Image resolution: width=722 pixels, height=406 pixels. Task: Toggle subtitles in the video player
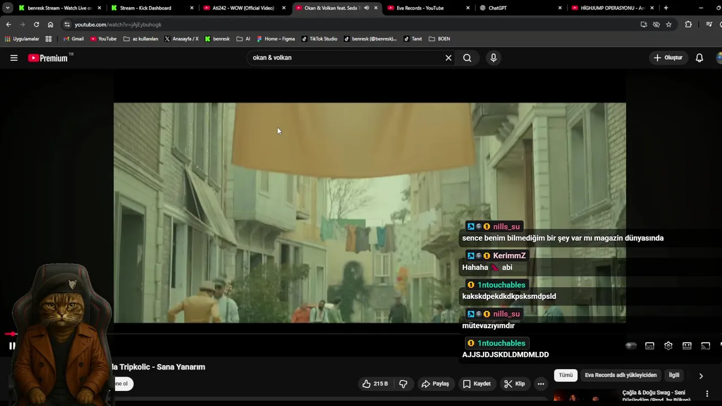point(650,346)
